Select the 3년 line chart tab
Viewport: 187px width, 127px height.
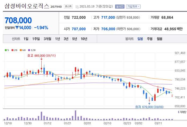point(66,39)
